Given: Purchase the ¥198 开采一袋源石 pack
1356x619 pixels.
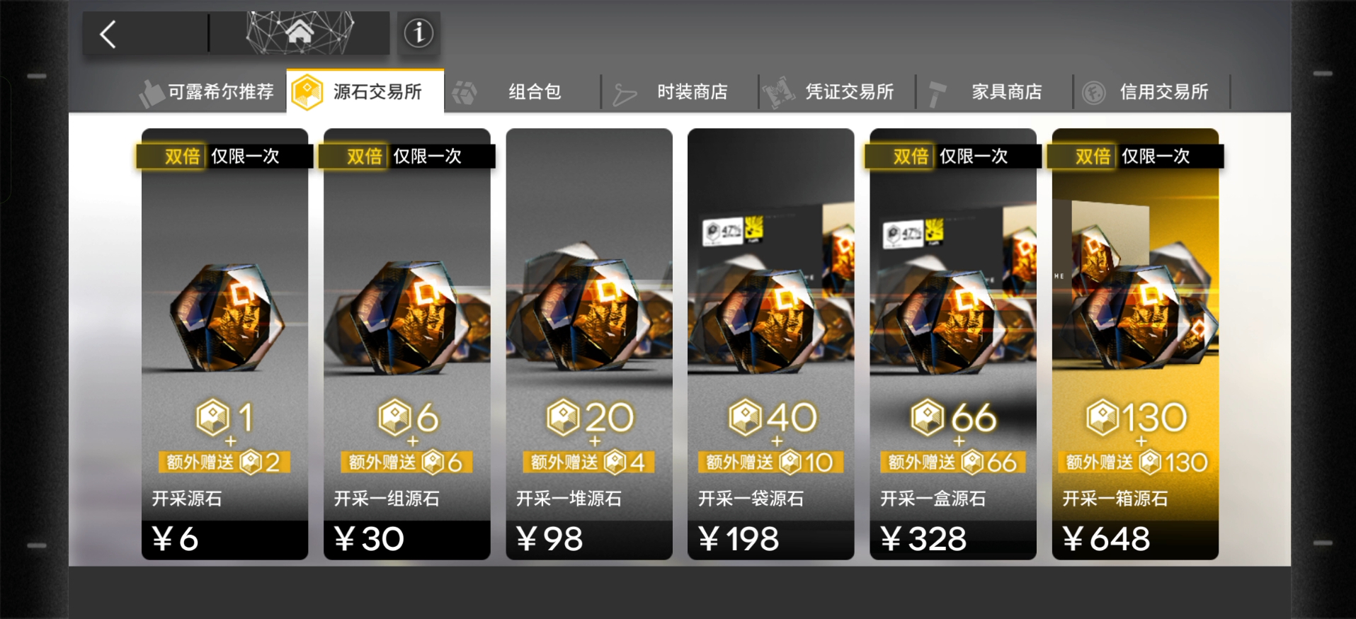Looking at the screenshot, I should (771, 344).
